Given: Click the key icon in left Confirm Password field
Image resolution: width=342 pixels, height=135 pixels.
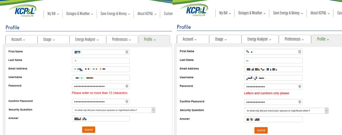Looking at the screenshot, I should coord(127,102).
